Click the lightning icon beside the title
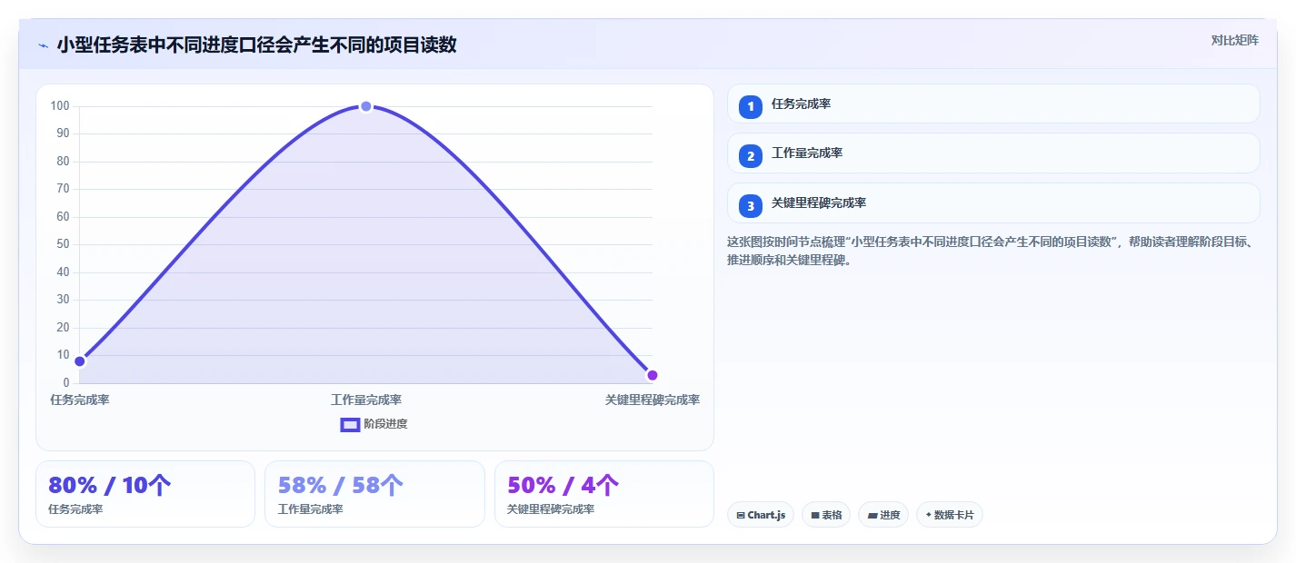 coord(43,45)
